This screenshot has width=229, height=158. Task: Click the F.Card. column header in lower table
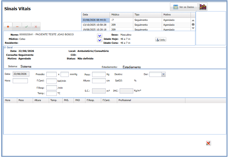pos(109,100)
